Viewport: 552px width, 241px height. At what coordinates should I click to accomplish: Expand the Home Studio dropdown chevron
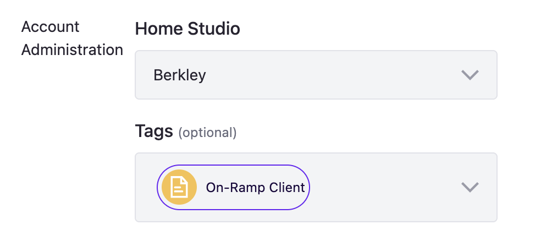click(470, 75)
